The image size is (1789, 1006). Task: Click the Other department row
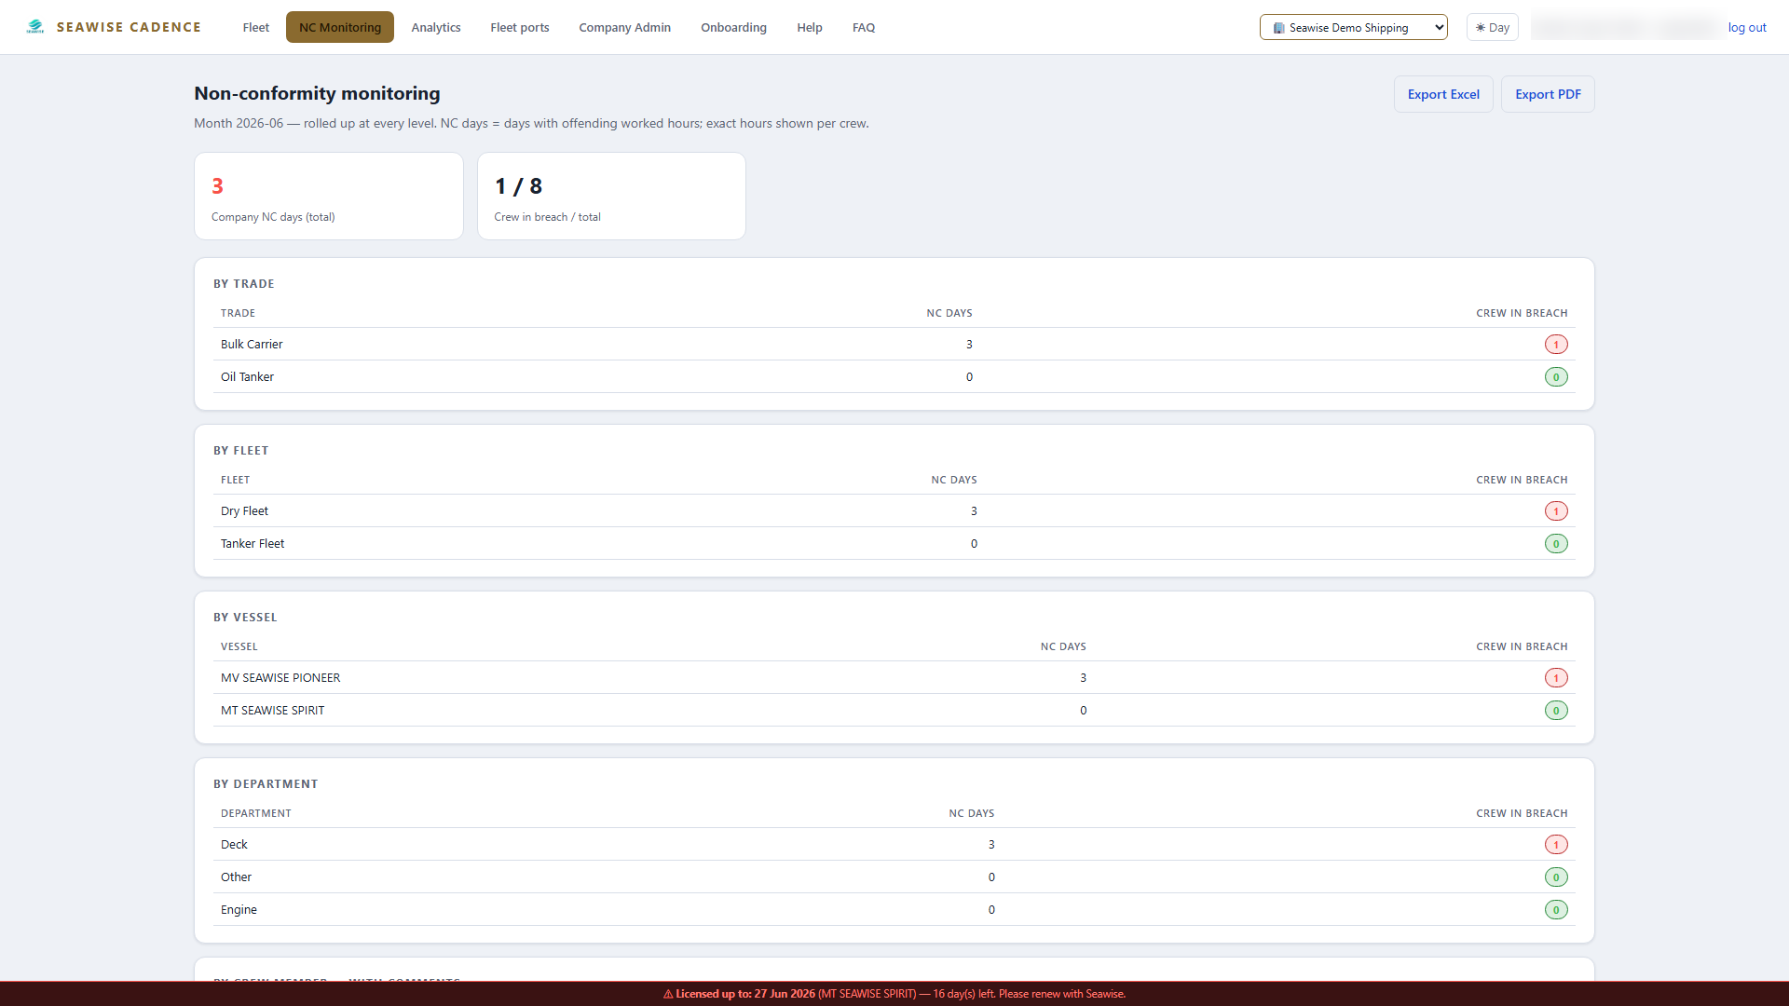(894, 877)
